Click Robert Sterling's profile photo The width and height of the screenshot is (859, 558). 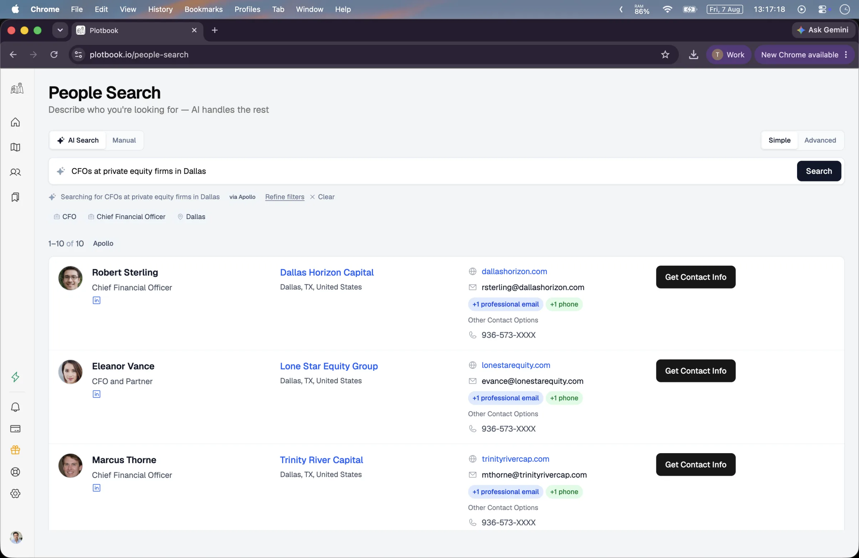pos(71,278)
